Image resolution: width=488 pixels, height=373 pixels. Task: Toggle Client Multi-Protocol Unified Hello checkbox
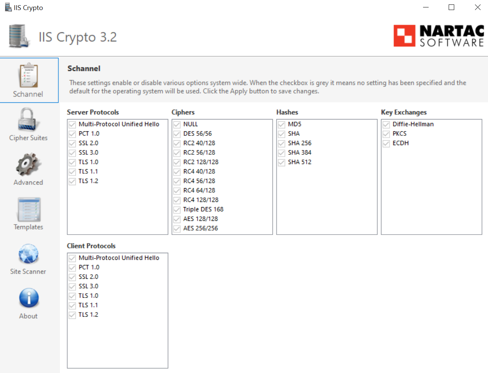[72, 258]
